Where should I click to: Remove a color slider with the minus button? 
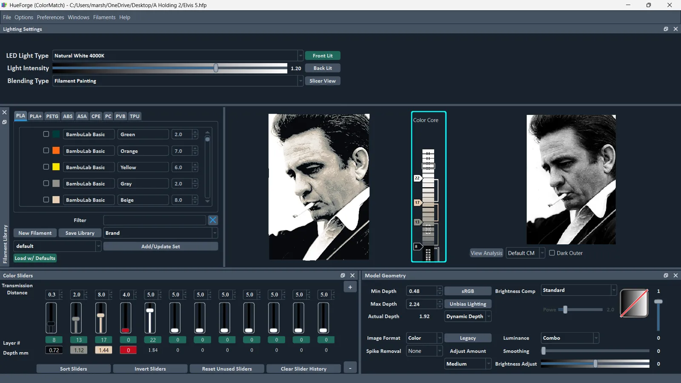(350, 369)
